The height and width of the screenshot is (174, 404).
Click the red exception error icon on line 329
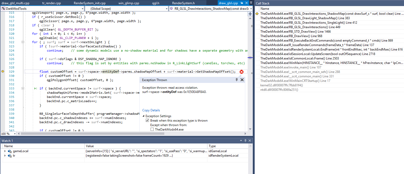[242, 72]
